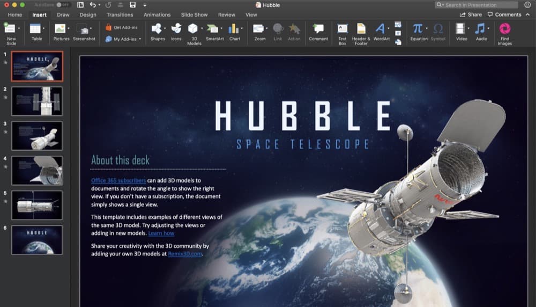Select slide 2 thumbnail

(x=37, y=101)
